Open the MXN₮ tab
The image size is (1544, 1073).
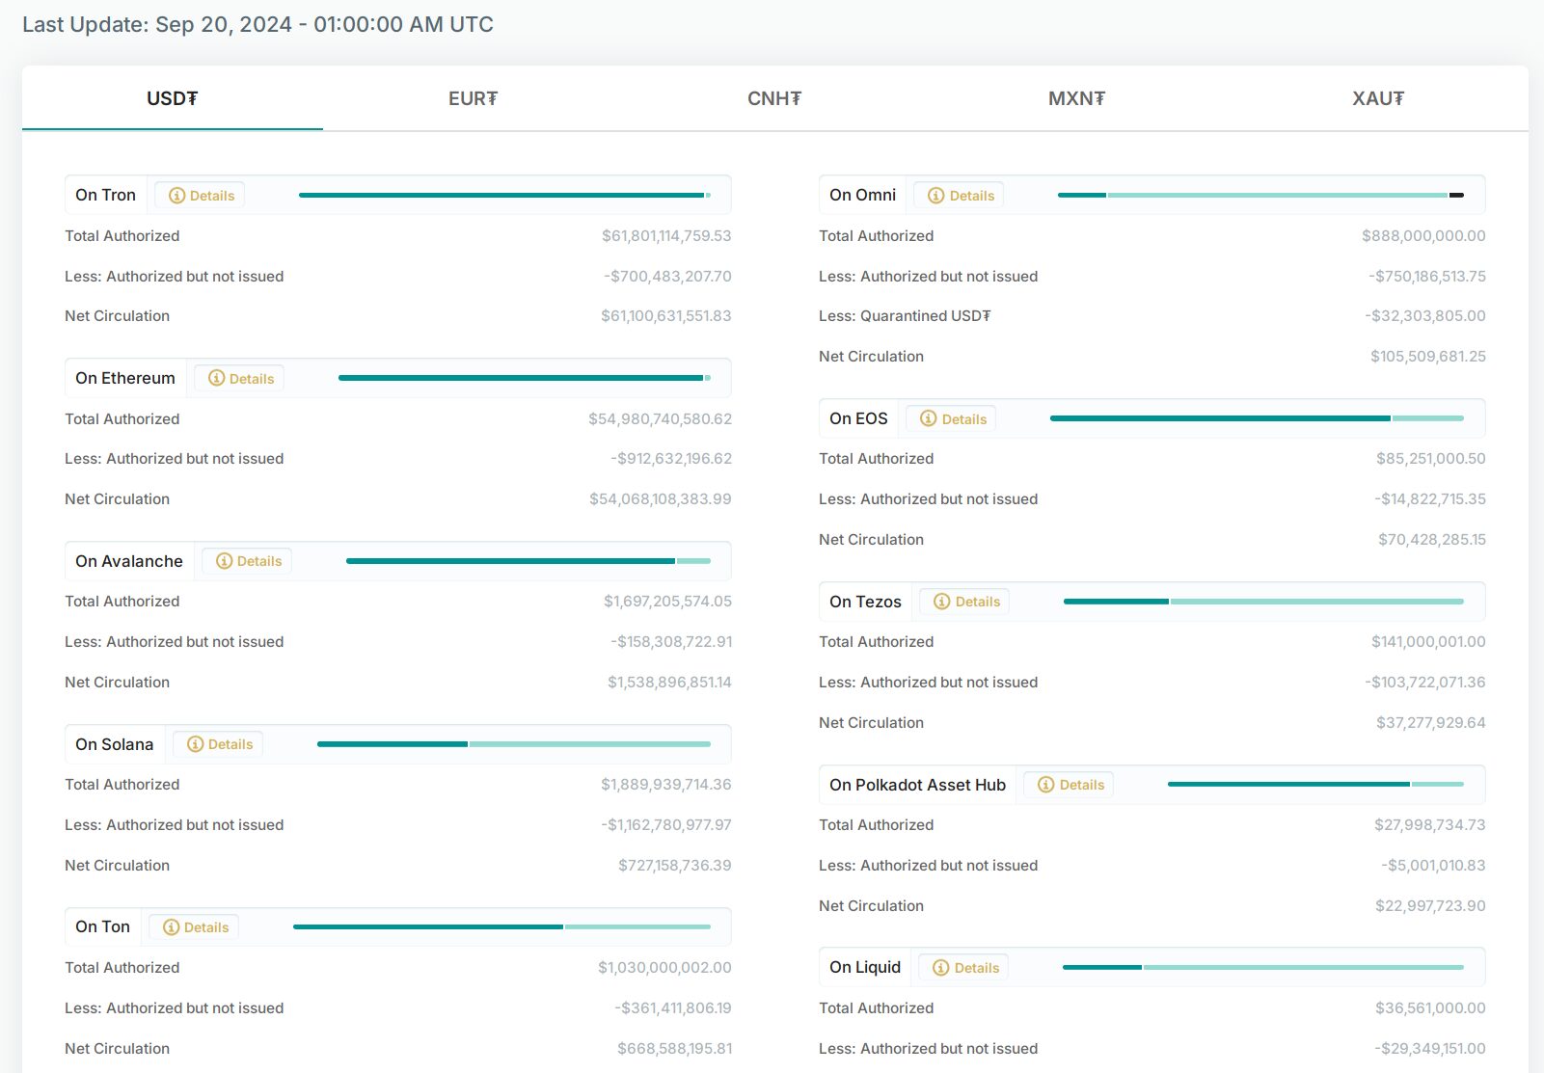click(1076, 98)
